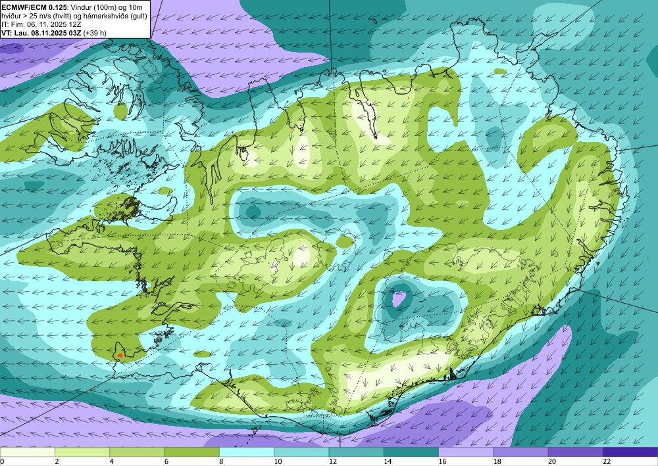Click the legend scale label "14"
658x466 pixels.
(388, 461)
